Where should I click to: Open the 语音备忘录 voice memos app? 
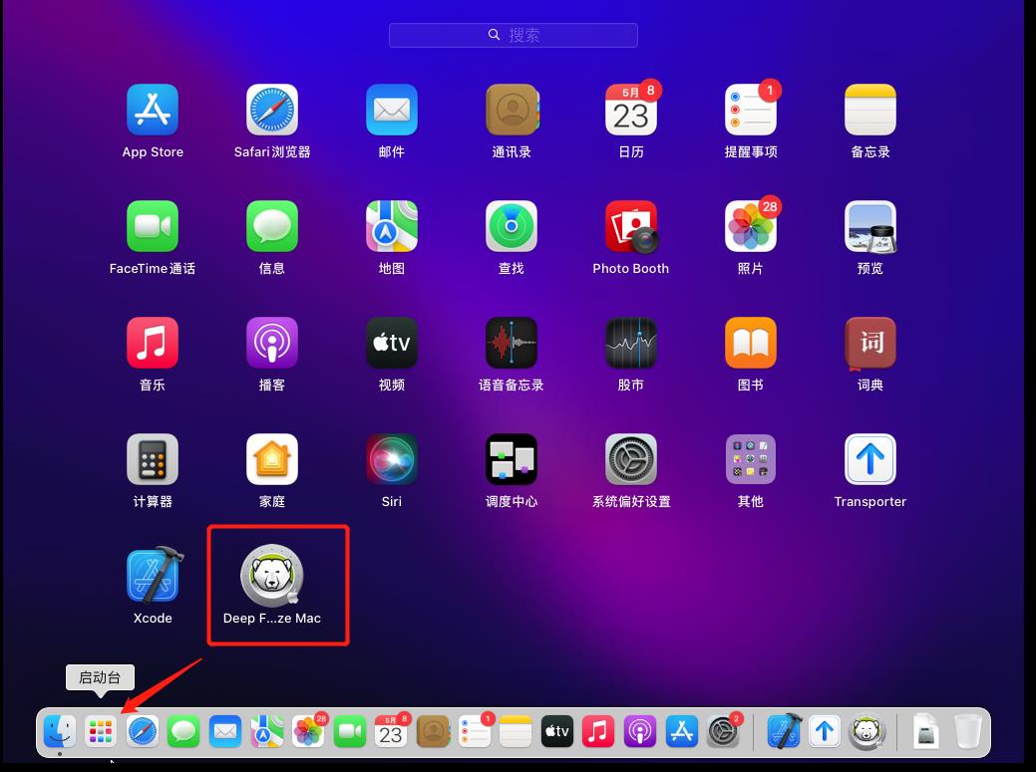pos(511,343)
